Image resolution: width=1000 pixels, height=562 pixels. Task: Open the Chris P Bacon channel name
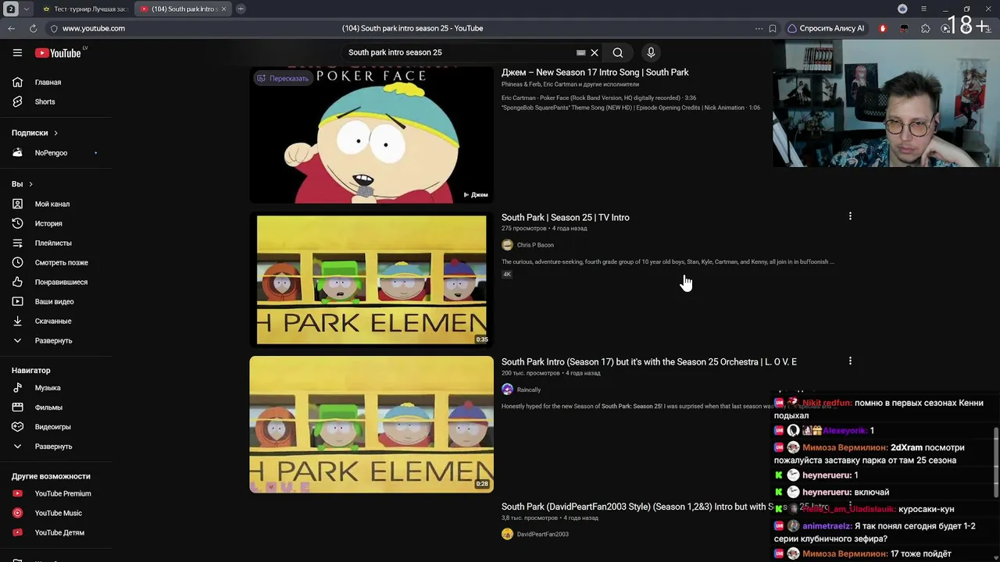[x=535, y=245]
